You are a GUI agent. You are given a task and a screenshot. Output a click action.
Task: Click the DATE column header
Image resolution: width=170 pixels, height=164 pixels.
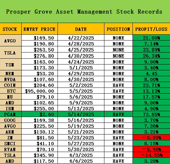click(81, 29)
